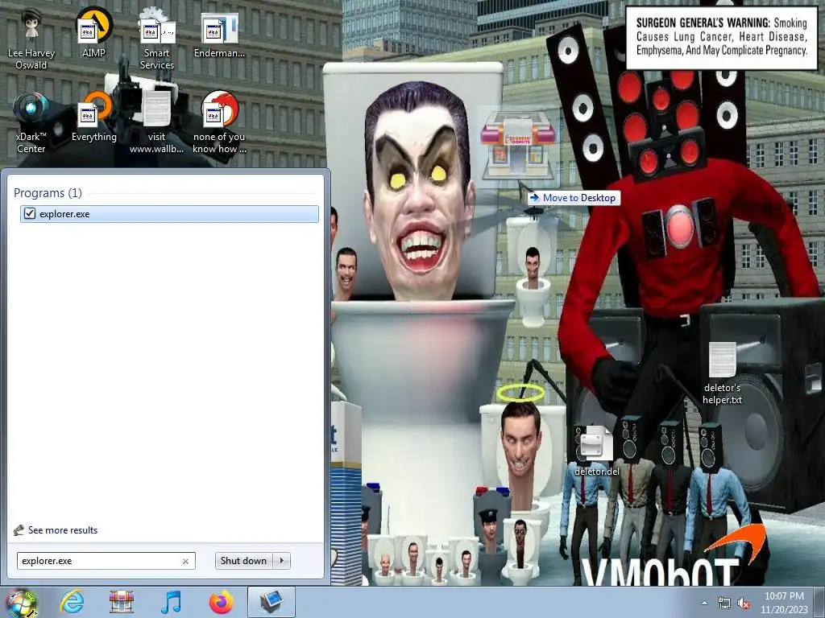Open the active monitor app on taskbar
825x618 pixels.
point(271,602)
